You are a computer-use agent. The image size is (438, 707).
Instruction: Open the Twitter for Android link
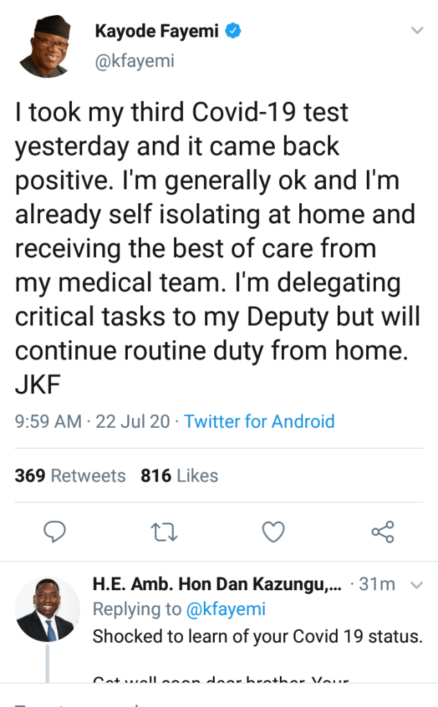tap(259, 422)
